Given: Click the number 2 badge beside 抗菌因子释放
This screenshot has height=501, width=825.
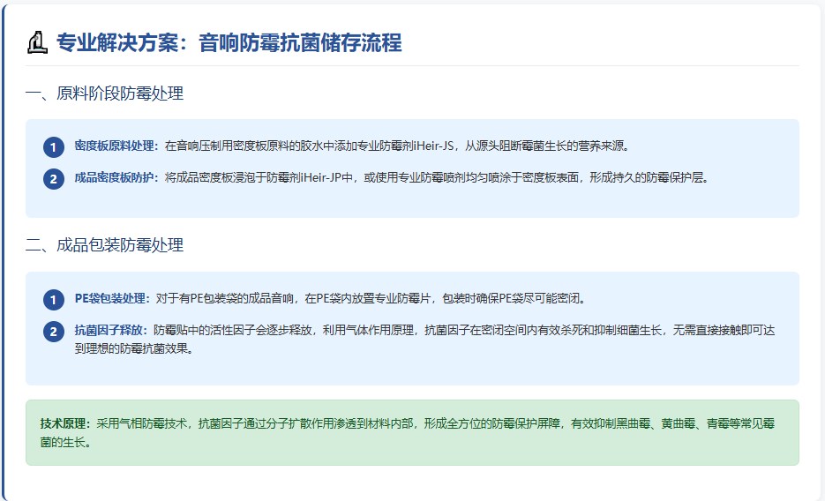Looking at the screenshot, I should (54, 331).
